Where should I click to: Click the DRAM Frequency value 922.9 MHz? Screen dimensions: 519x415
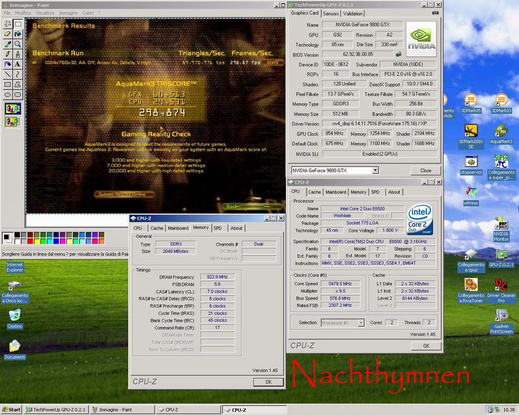217,277
